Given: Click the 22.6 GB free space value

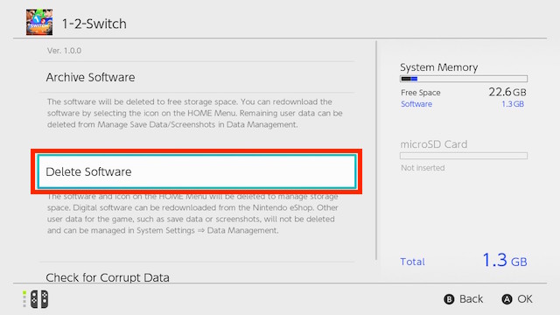Looking at the screenshot, I should click(x=507, y=92).
